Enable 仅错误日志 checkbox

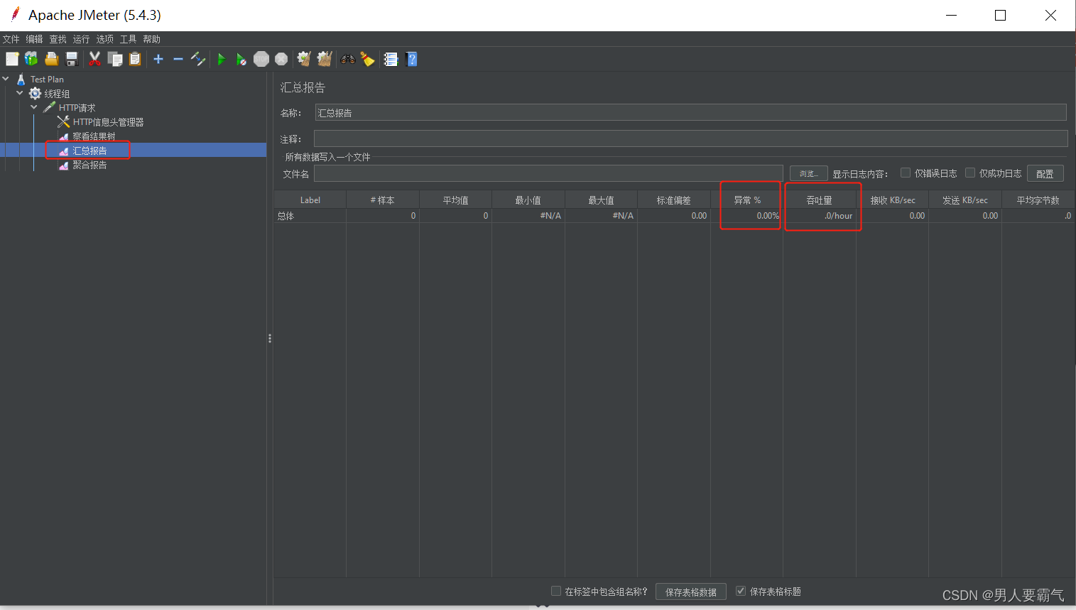[x=906, y=173]
